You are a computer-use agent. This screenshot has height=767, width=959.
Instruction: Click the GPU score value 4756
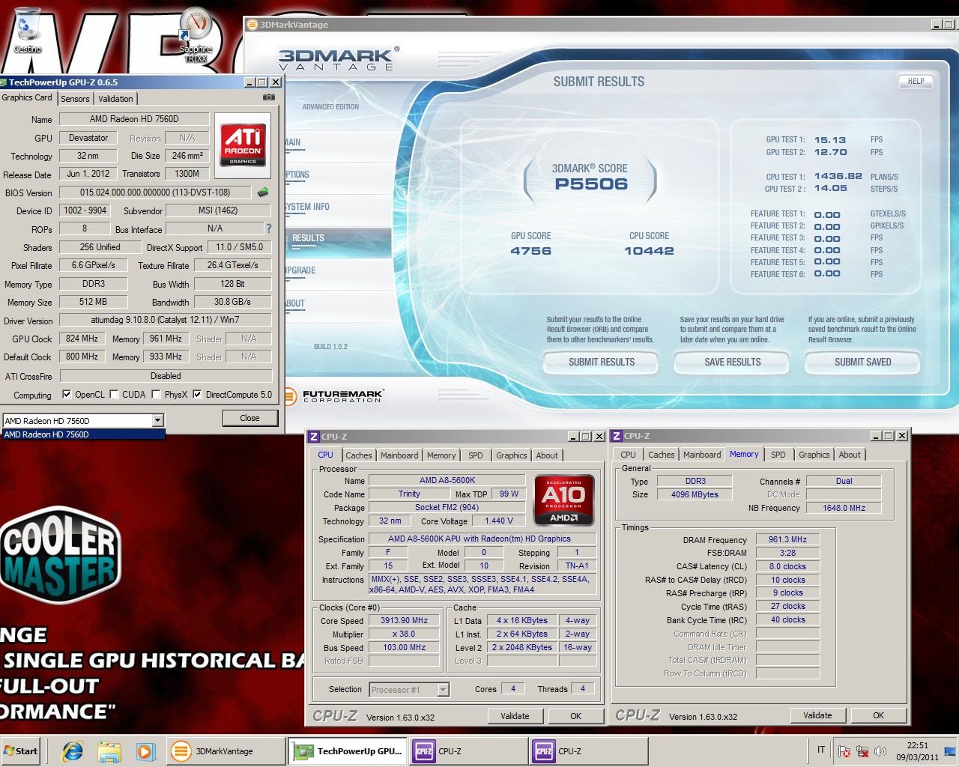[x=530, y=251]
